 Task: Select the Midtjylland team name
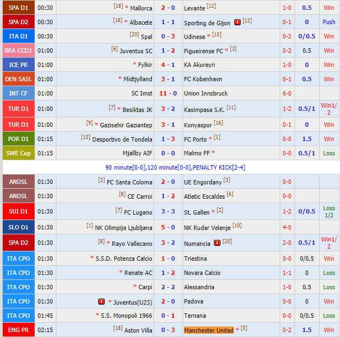138,80
